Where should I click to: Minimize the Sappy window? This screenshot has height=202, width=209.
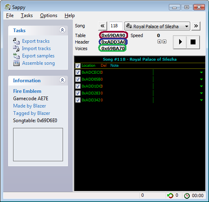pyautogui.click(x=175, y=7)
